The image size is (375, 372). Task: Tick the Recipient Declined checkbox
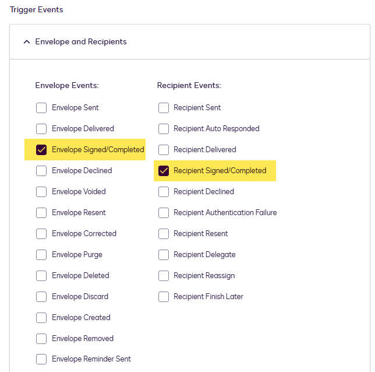point(164,192)
